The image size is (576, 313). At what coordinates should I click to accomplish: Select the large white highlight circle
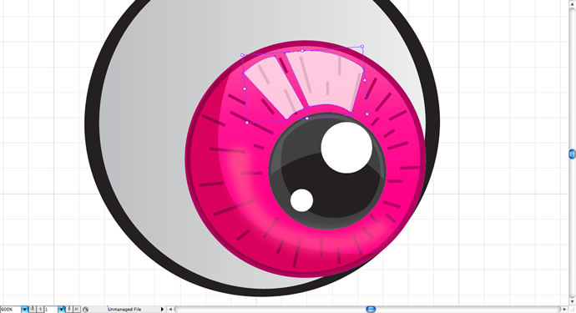click(x=346, y=147)
